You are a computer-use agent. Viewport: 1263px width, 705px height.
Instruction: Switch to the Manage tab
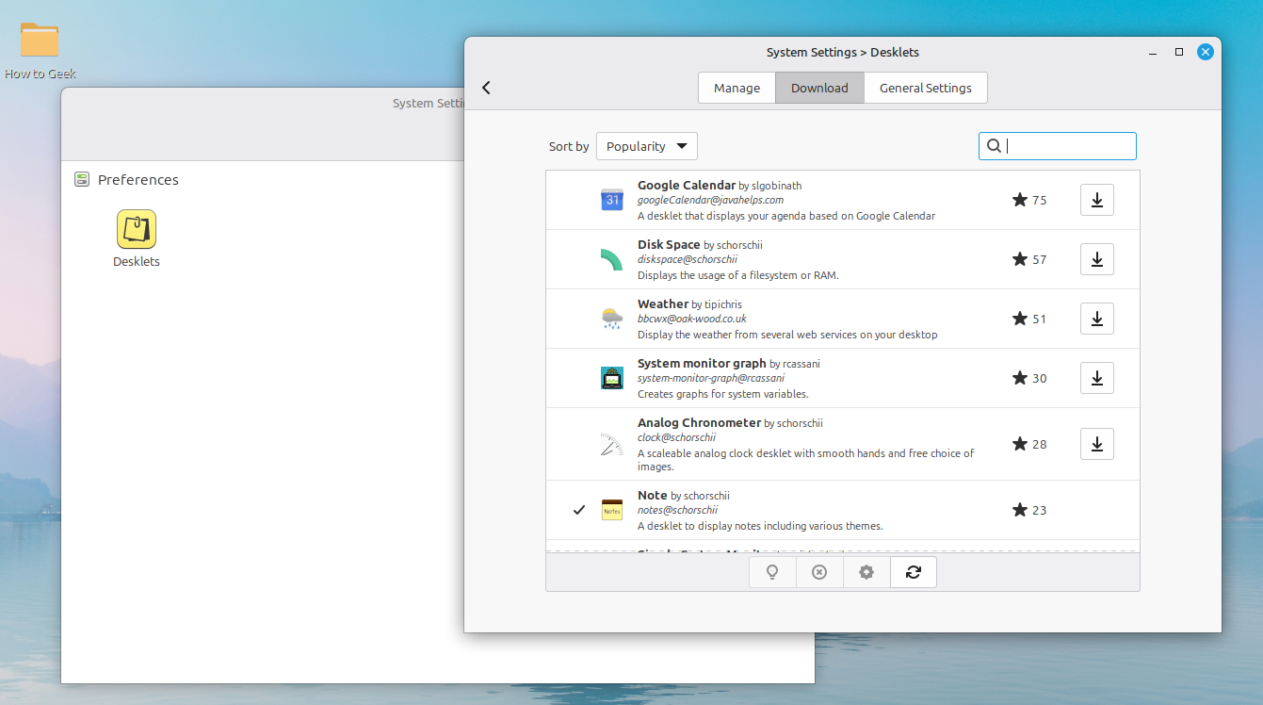point(737,88)
